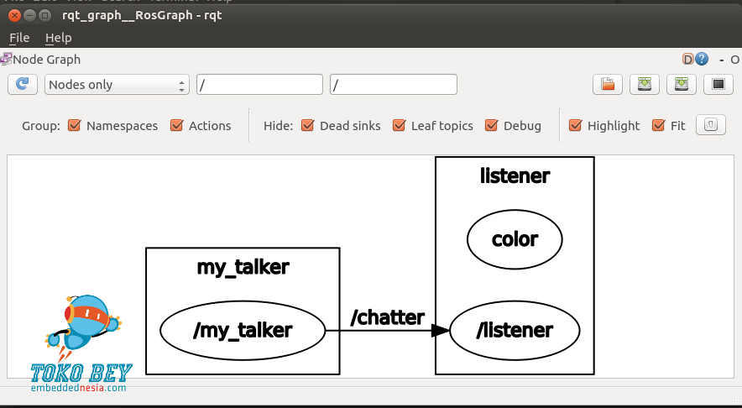Screen dimensions: 742x408
Task: Click the fit in view icon button
Action: click(x=710, y=125)
